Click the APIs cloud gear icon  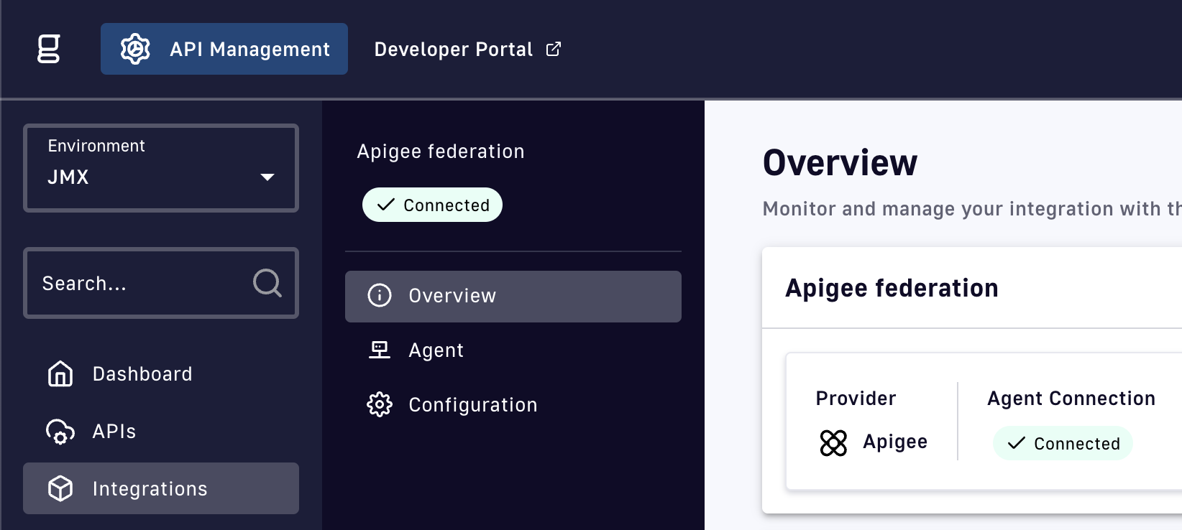(60, 432)
